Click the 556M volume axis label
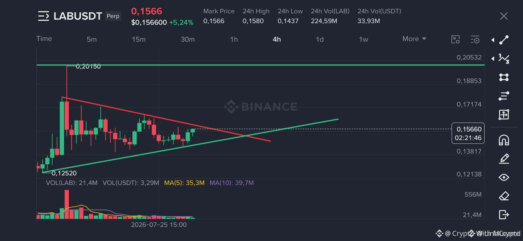Image resolution: width=523 pixels, height=241 pixels. point(473,194)
